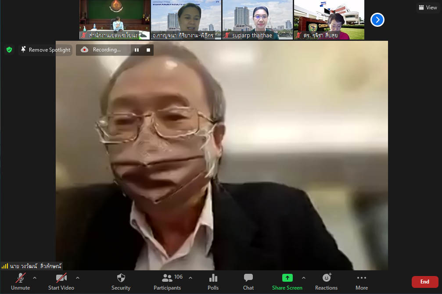Click the green encryption shield icon

9,50
